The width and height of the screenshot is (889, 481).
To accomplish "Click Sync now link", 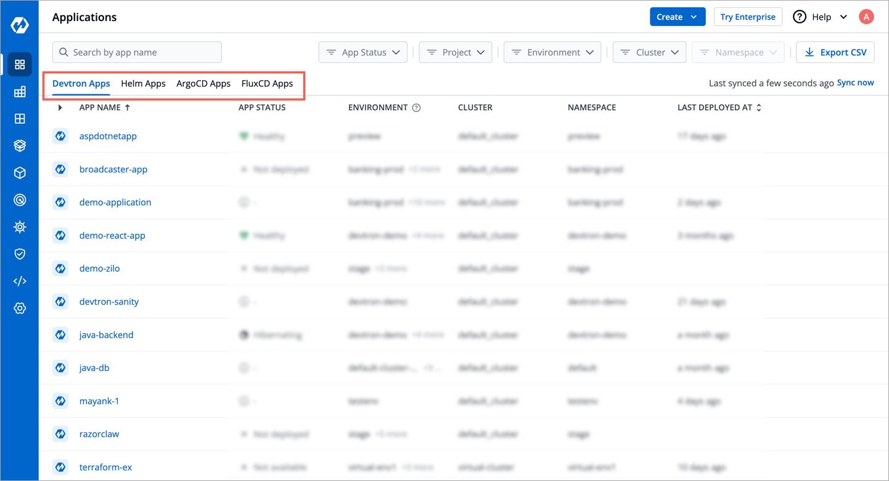I will tap(856, 83).
